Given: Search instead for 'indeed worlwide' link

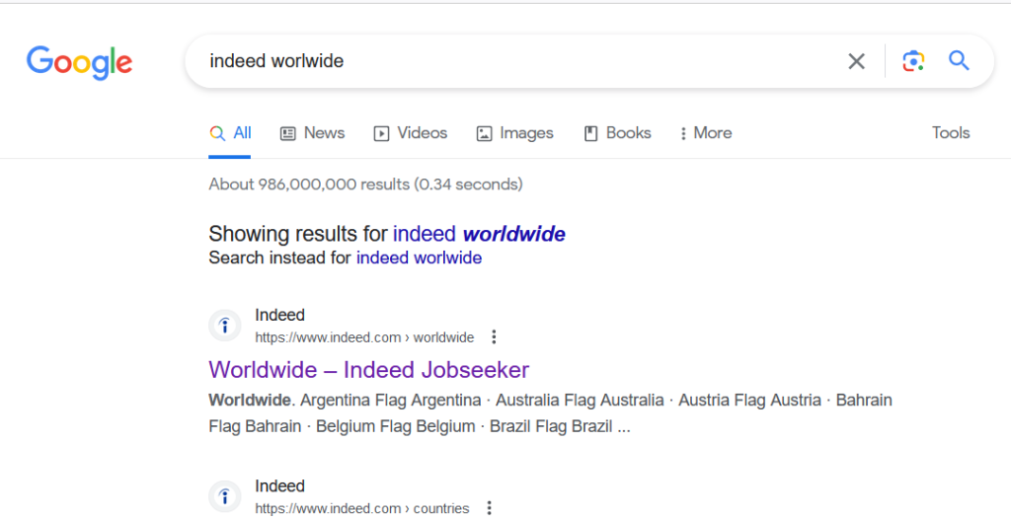Looking at the screenshot, I should click(419, 258).
